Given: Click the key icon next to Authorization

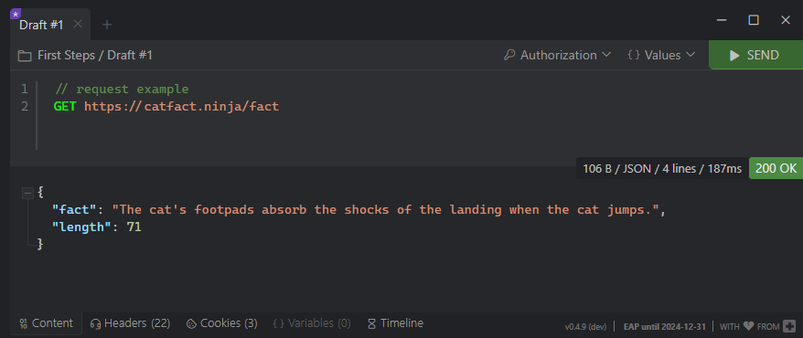Looking at the screenshot, I should click(x=509, y=55).
